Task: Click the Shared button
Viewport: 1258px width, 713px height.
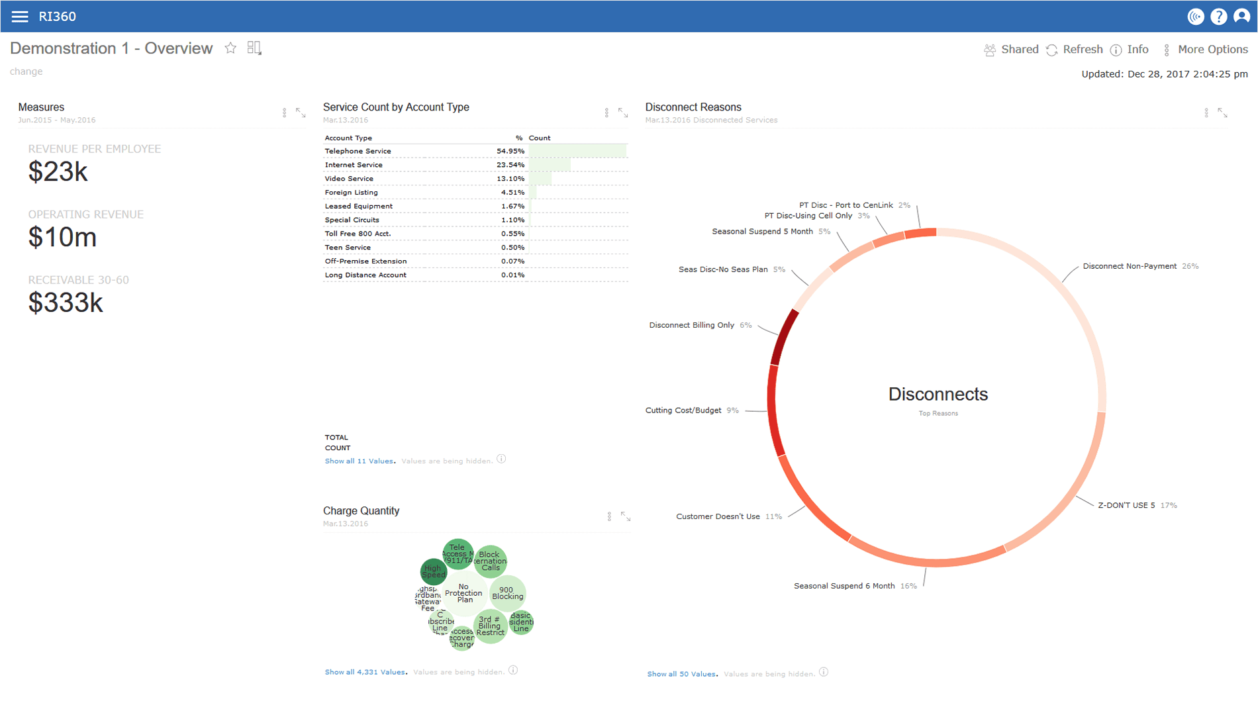Action: (1011, 50)
